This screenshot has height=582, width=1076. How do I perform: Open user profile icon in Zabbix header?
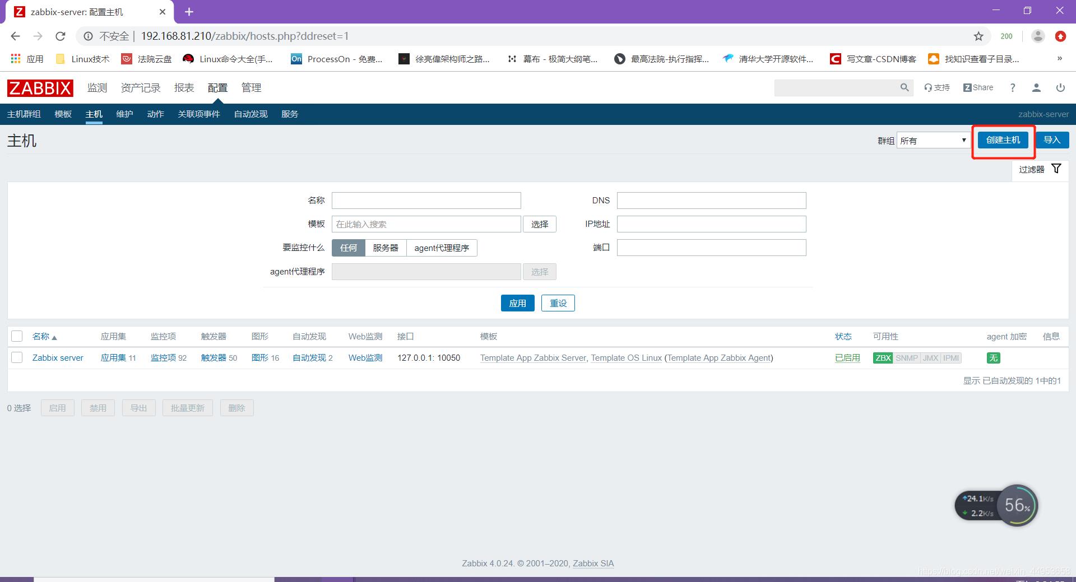click(1036, 87)
